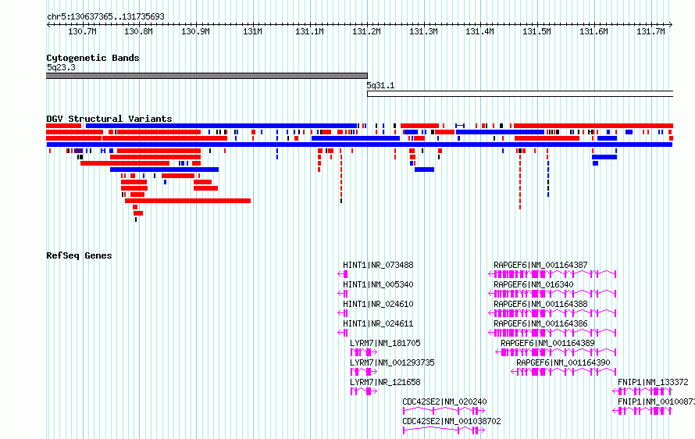
Task: Click the LYRM7|NM_181705 transcript label
Action: pos(385,343)
